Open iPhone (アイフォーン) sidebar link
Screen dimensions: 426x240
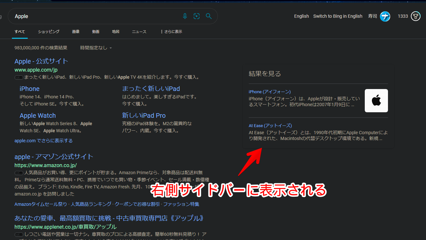pos(270,92)
